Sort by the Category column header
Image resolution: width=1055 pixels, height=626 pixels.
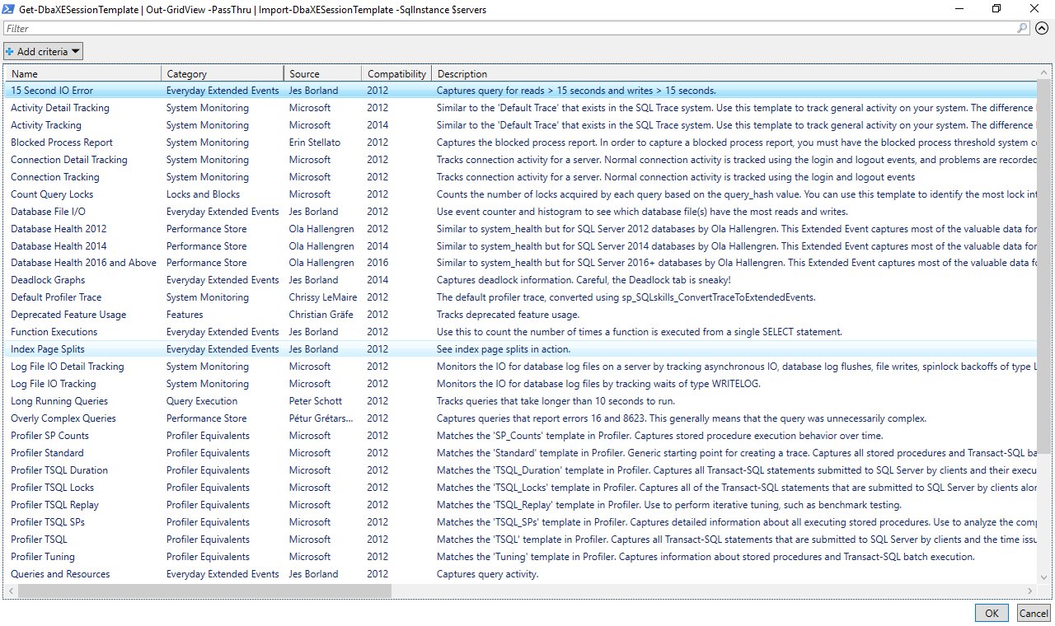[223, 73]
